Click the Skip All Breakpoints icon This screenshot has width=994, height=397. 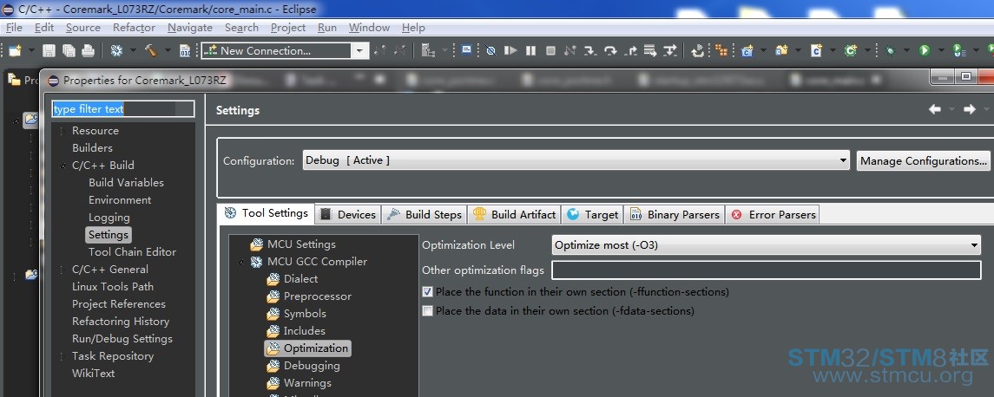pyautogui.click(x=490, y=50)
